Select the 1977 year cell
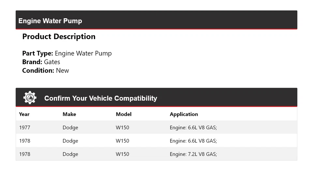The image size is (313, 171). click(24, 128)
